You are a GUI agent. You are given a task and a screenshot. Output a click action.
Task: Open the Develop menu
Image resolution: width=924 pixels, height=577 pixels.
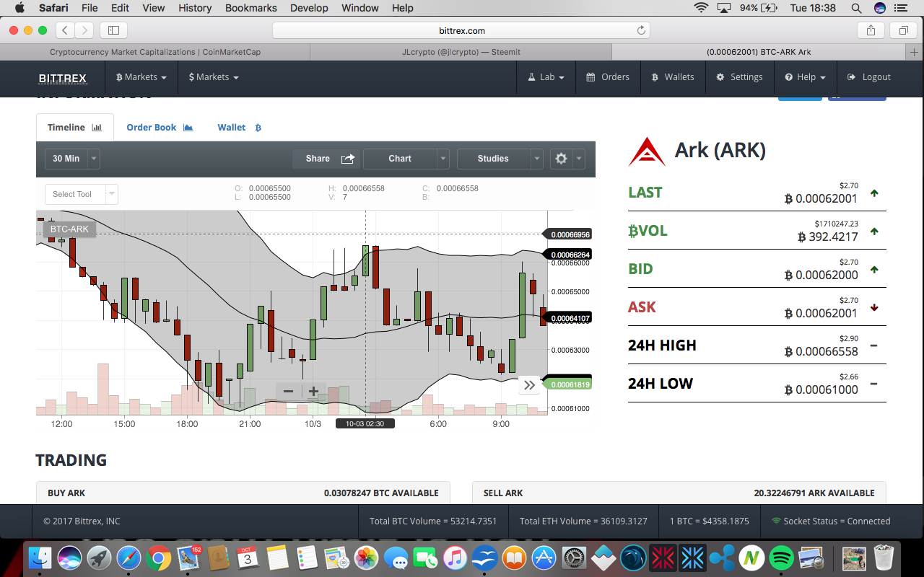click(308, 8)
